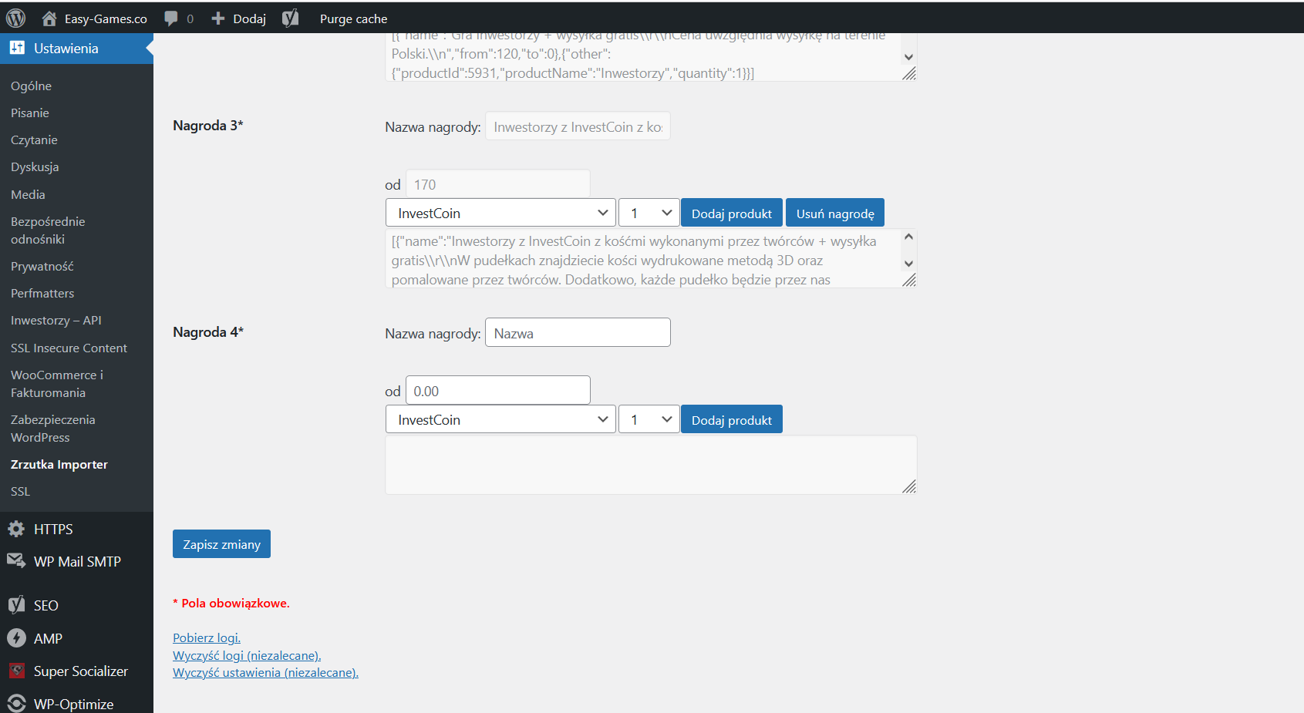Open WP Mail SMTP envelope icon
Screen dimensions: 1304x713
coord(16,561)
